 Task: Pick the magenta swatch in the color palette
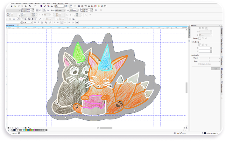click(x=34, y=131)
